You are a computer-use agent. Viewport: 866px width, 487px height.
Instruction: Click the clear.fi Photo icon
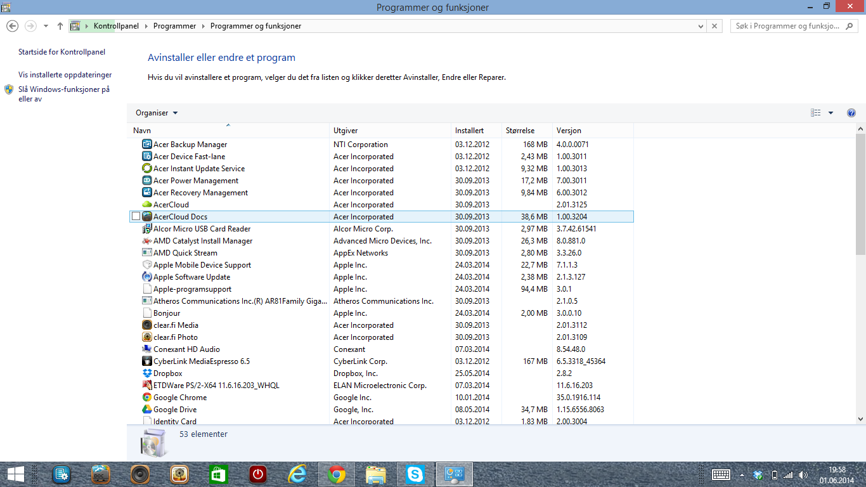pos(147,337)
